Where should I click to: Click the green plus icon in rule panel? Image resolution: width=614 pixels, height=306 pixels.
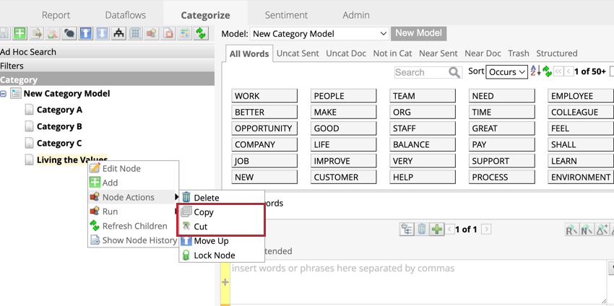(436, 229)
